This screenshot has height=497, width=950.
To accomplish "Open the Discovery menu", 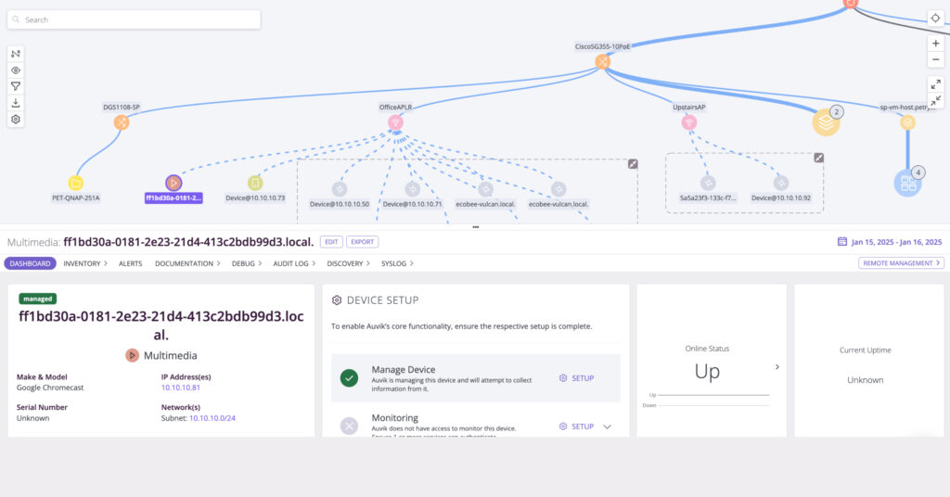I will [x=349, y=263].
